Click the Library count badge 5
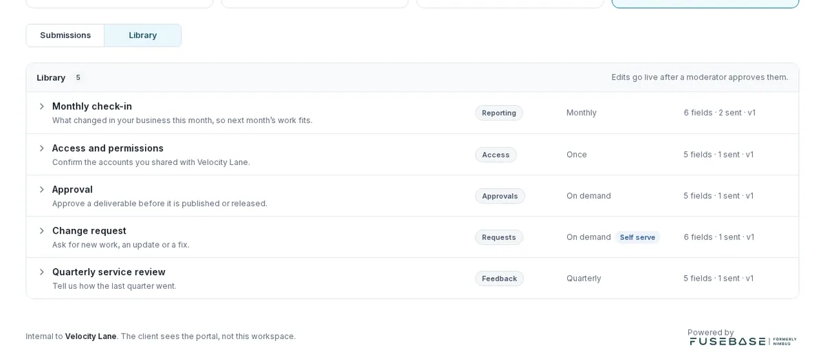Screen dimensions: 825x361 coord(78,78)
